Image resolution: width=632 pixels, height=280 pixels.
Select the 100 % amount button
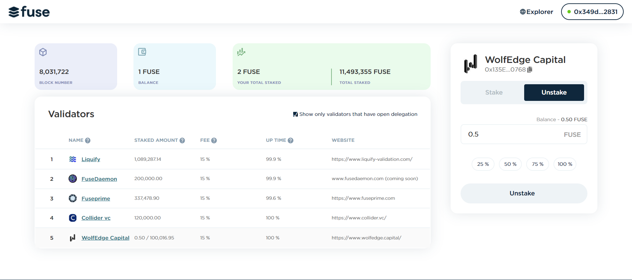(x=565, y=164)
